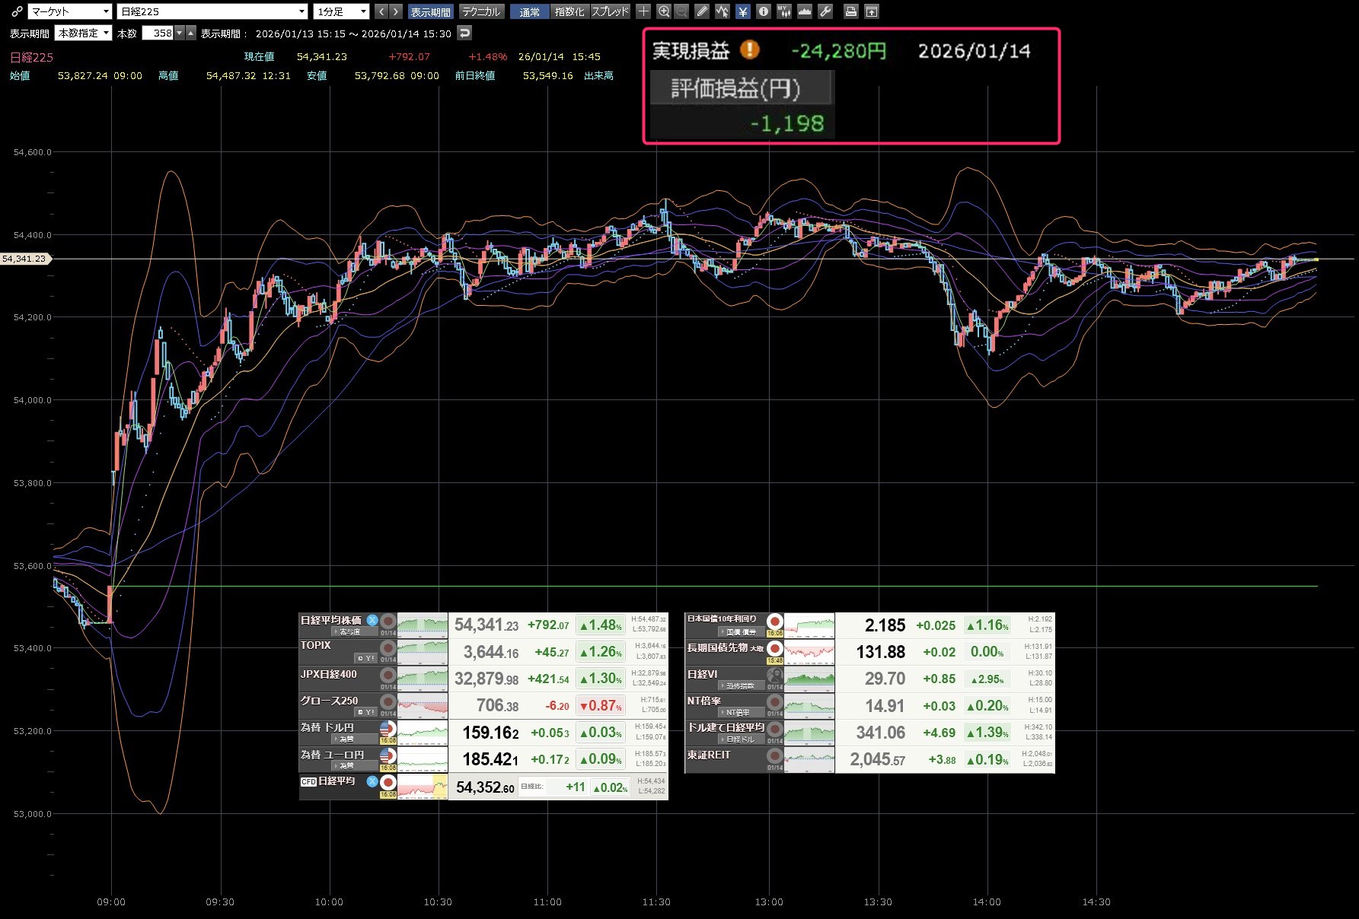Screen dimensions: 1359x919
Task: Toggle the スプレッド display mode
Action: coord(610,11)
